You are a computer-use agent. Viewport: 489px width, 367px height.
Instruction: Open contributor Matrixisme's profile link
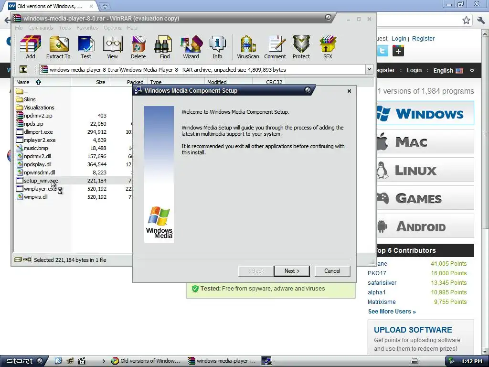[382, 302]
